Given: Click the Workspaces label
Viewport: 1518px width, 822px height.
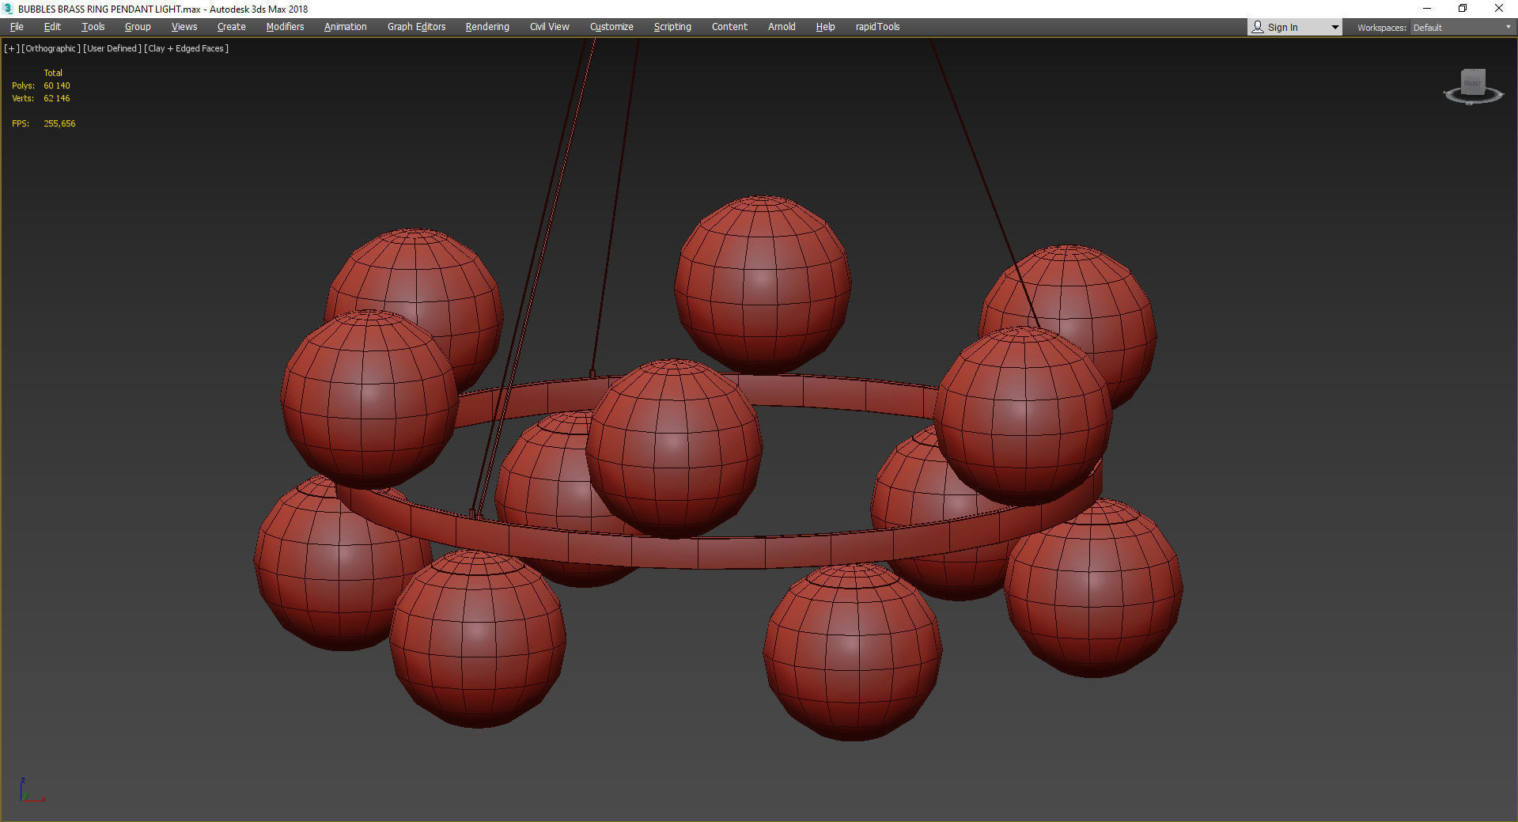Looking at the screenshot, I should 1381,28.
